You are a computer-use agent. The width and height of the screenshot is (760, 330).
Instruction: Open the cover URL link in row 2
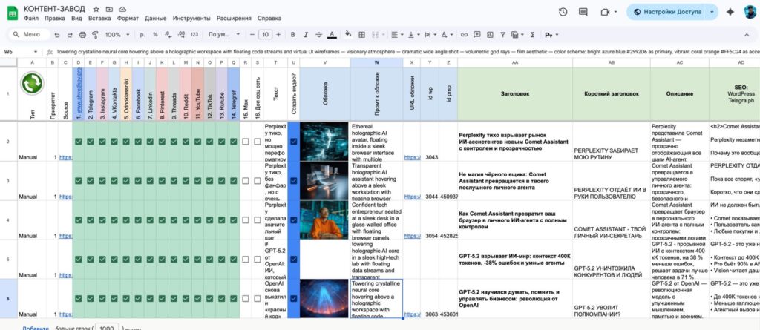tap(412, 157)
